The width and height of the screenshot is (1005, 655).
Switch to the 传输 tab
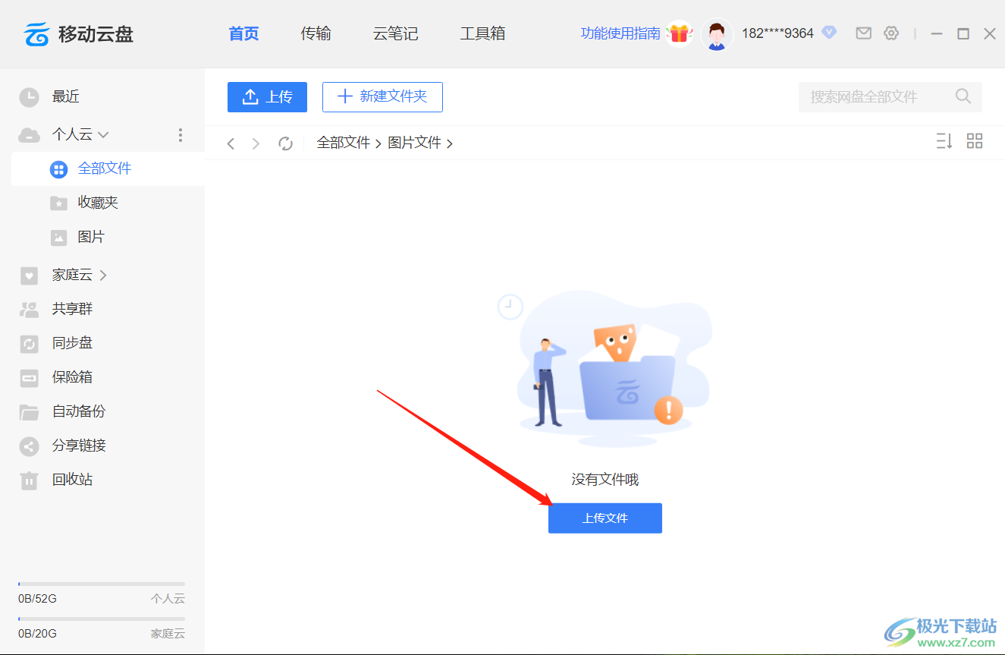click(x=316, y=33)
